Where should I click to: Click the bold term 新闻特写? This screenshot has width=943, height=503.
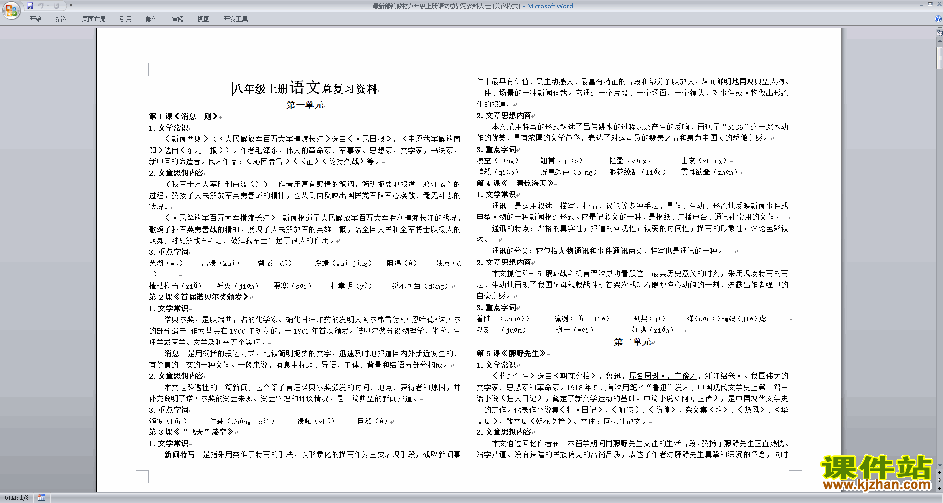click(x=179, y=454)
